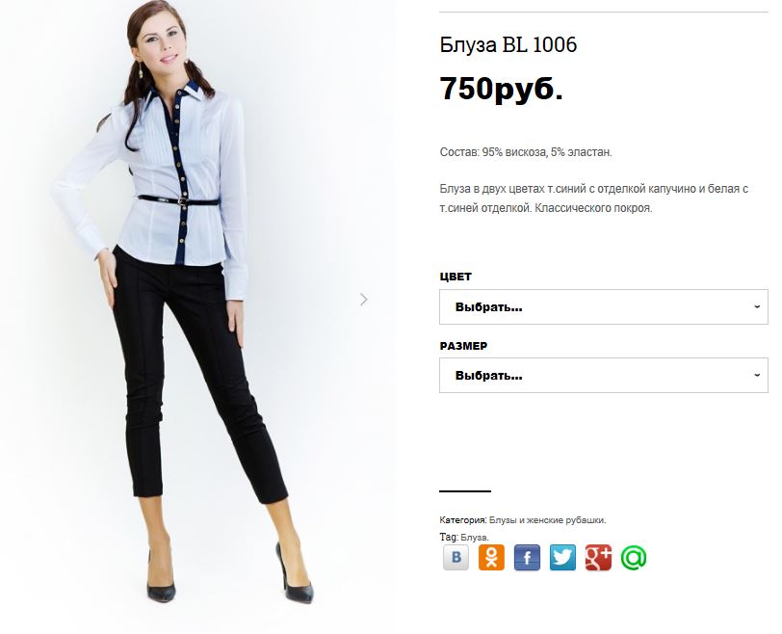Share on Odnoklassniki orange icon

(491, 557)
